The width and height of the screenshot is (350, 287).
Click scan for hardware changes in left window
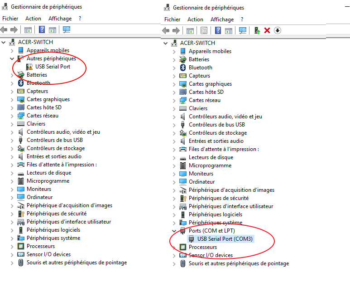pyautogui.click(x=67, y=30)
